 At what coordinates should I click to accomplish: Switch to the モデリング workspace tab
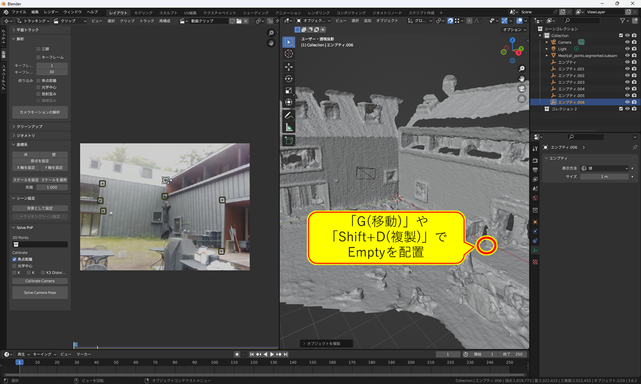coord(143,12)
